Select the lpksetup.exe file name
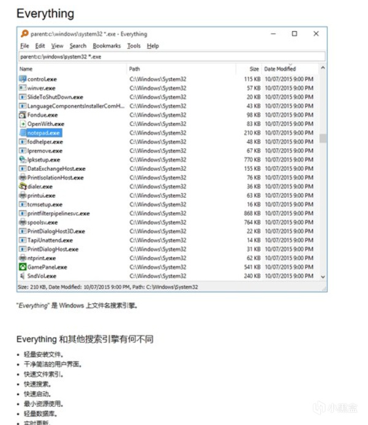The image size is (368, 425). pos(43,160)
